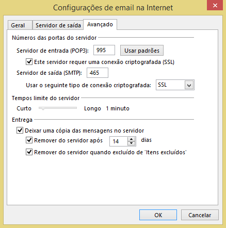Screen dimensions: 226x228
Task: Decrease days with the down spinner arrow
Action: [132, 143]
